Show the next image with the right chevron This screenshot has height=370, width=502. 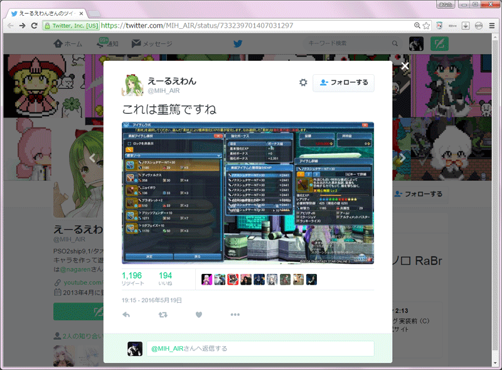pyautogui.click(x=403, y=158)
